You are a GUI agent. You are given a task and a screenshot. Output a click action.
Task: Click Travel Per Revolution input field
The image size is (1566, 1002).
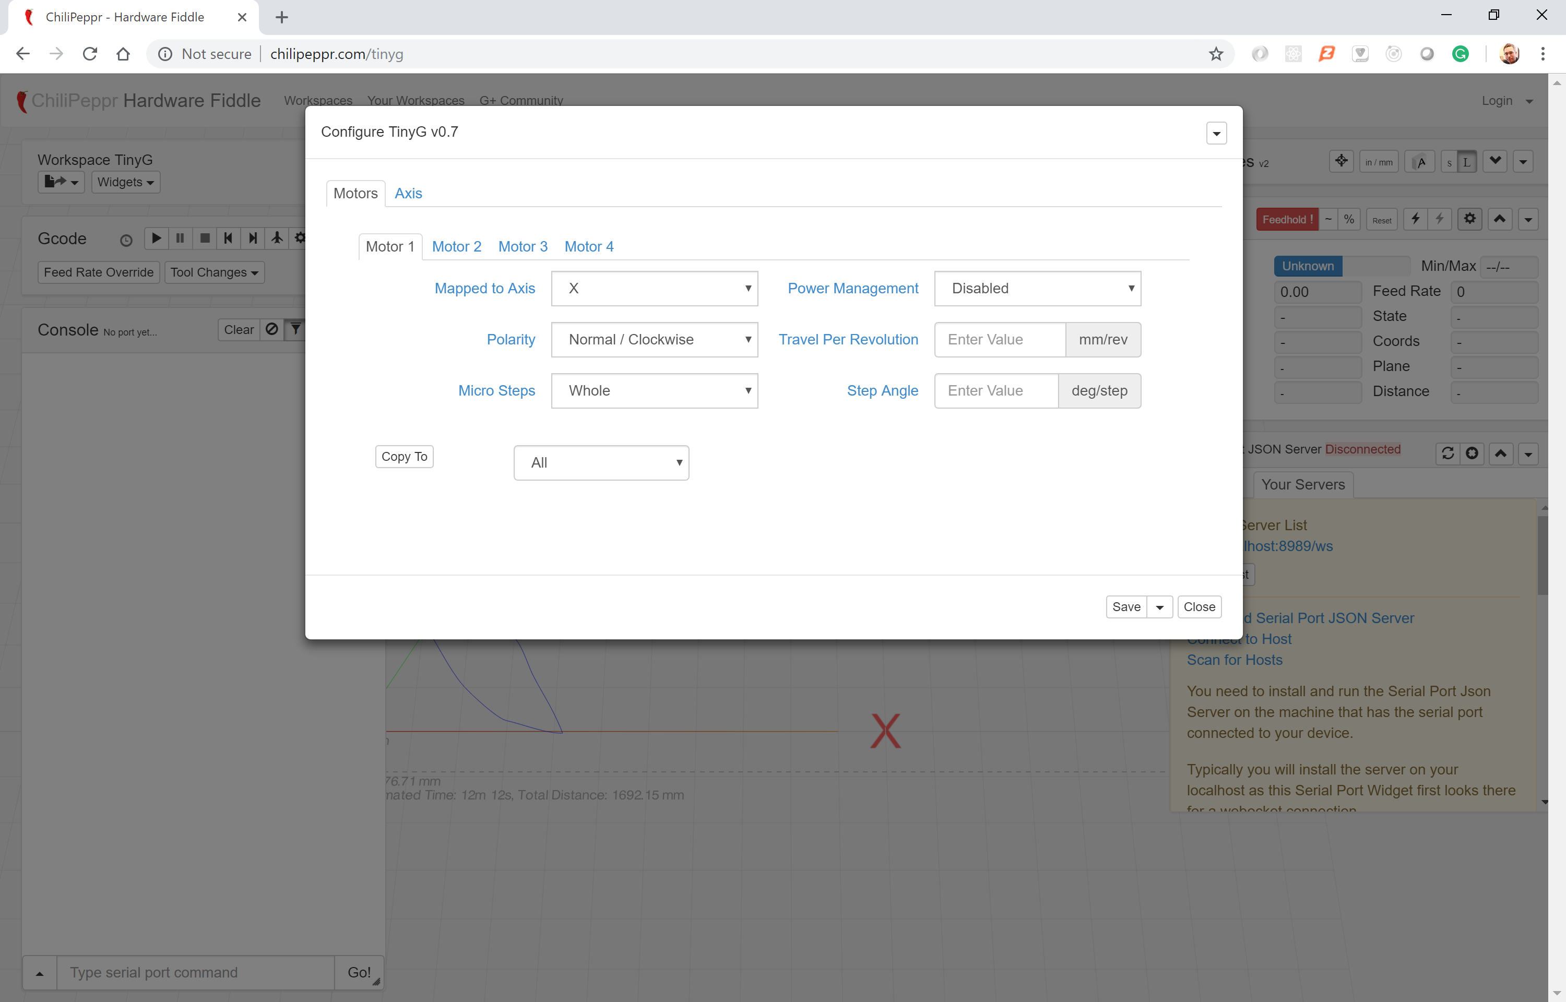tap(1000, 340)
